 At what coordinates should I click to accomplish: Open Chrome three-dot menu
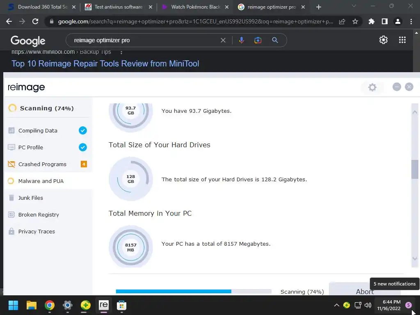(x=411, y=21)
